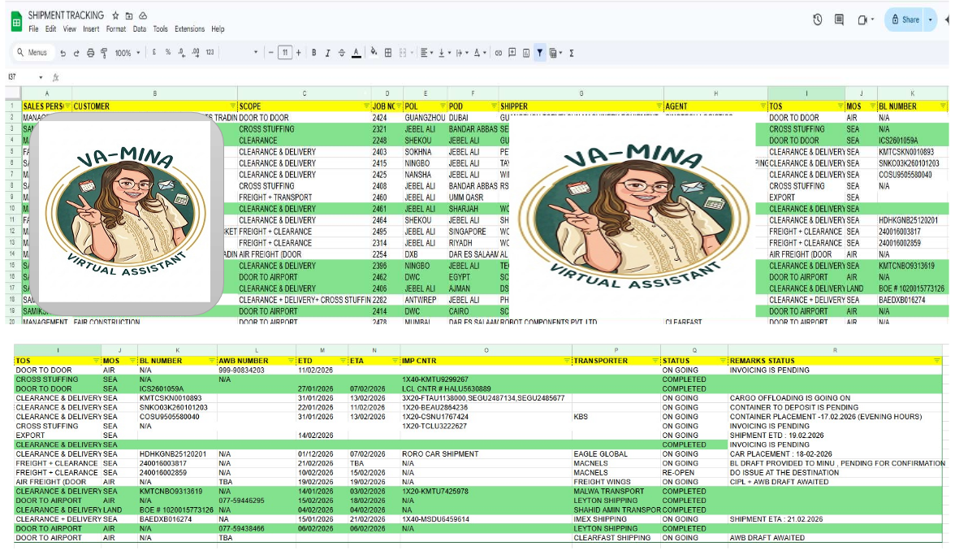Activate the paint format tool
This screenshot has width=968, height=555.
pos(104,53)
